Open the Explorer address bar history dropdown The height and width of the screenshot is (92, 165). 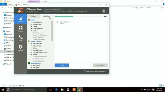coord(134,8)
